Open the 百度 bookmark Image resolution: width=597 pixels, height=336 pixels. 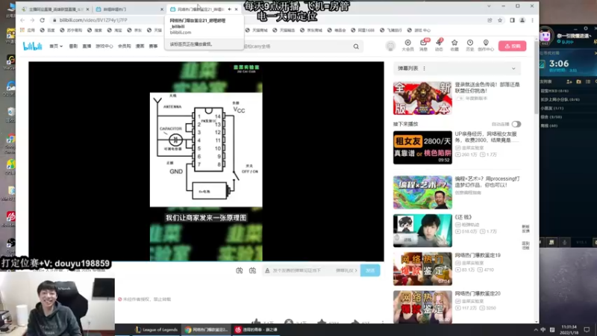click(x=48, y=30)
